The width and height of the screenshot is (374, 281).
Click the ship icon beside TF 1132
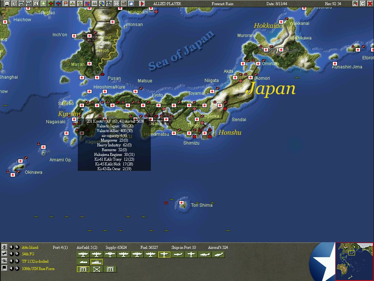point(4,261)
